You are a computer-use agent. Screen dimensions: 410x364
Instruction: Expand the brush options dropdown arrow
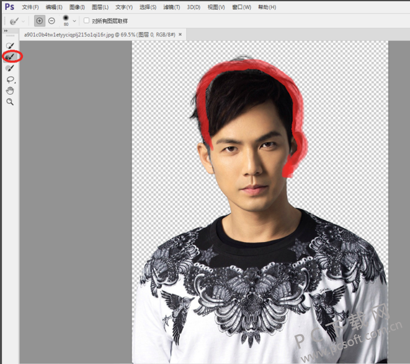pos(75,21)
